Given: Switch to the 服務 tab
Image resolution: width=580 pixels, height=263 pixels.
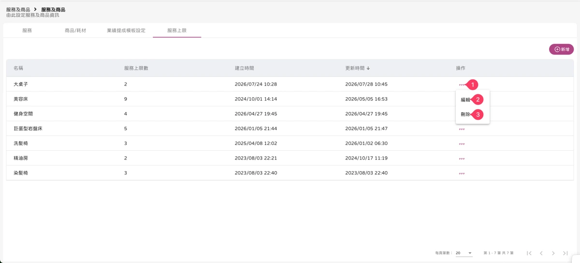Looking at the screenshot, I should coord(27,30).
